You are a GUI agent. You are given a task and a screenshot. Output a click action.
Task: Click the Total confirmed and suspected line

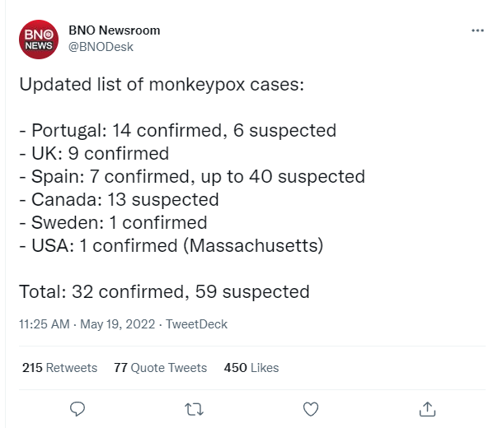click(164, 291)
